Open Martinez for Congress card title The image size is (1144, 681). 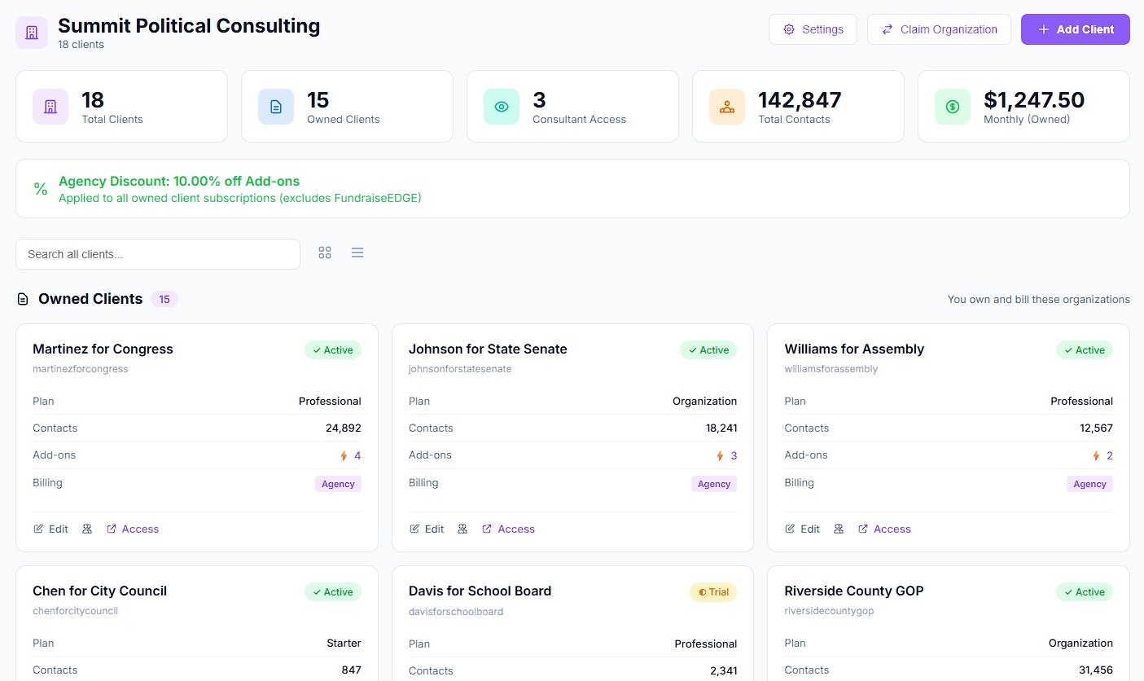pos(103,349)
